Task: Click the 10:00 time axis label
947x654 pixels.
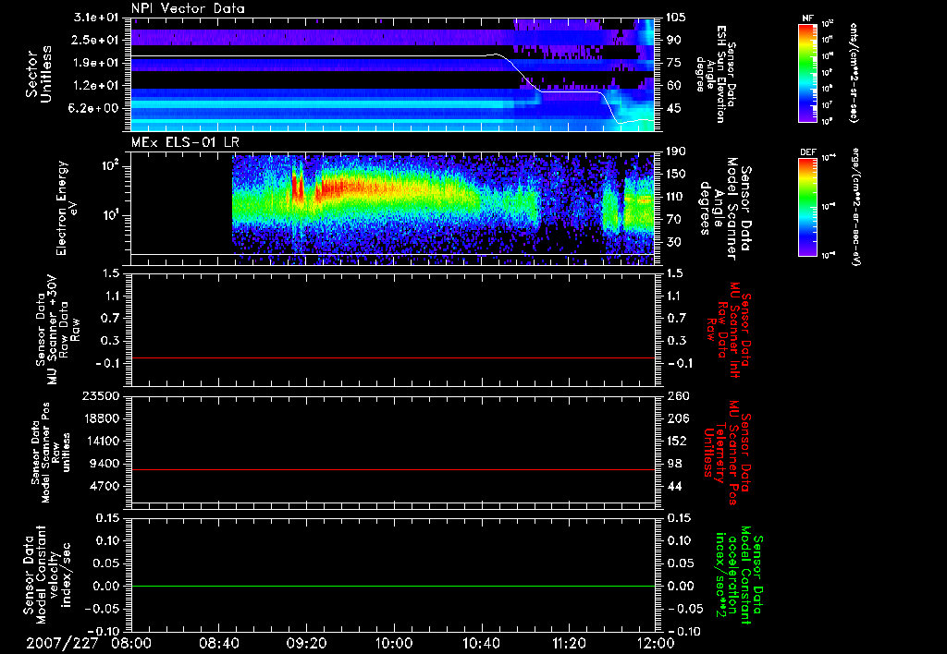Action: point(394,641)
